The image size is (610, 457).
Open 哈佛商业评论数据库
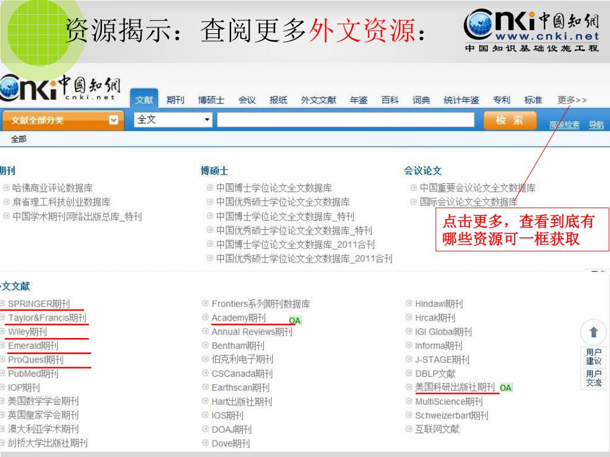(52, 188)
